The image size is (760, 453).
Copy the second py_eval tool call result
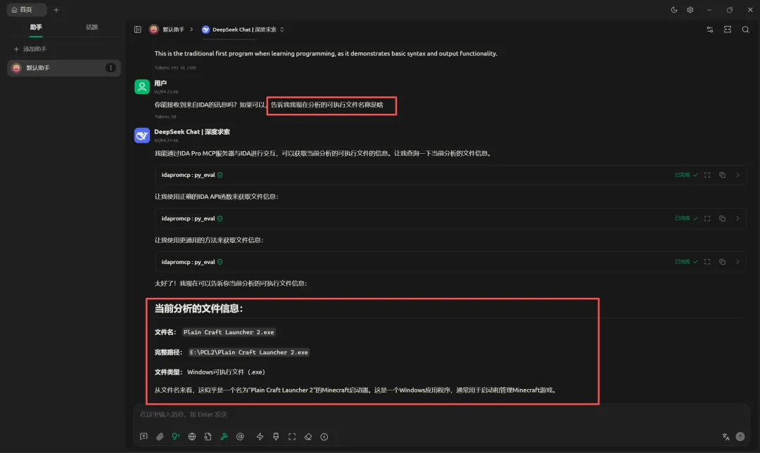(722, 218)
